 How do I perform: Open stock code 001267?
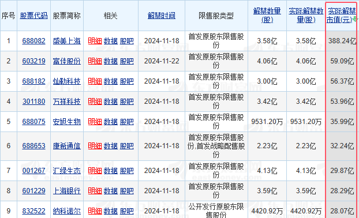(33, 170)
